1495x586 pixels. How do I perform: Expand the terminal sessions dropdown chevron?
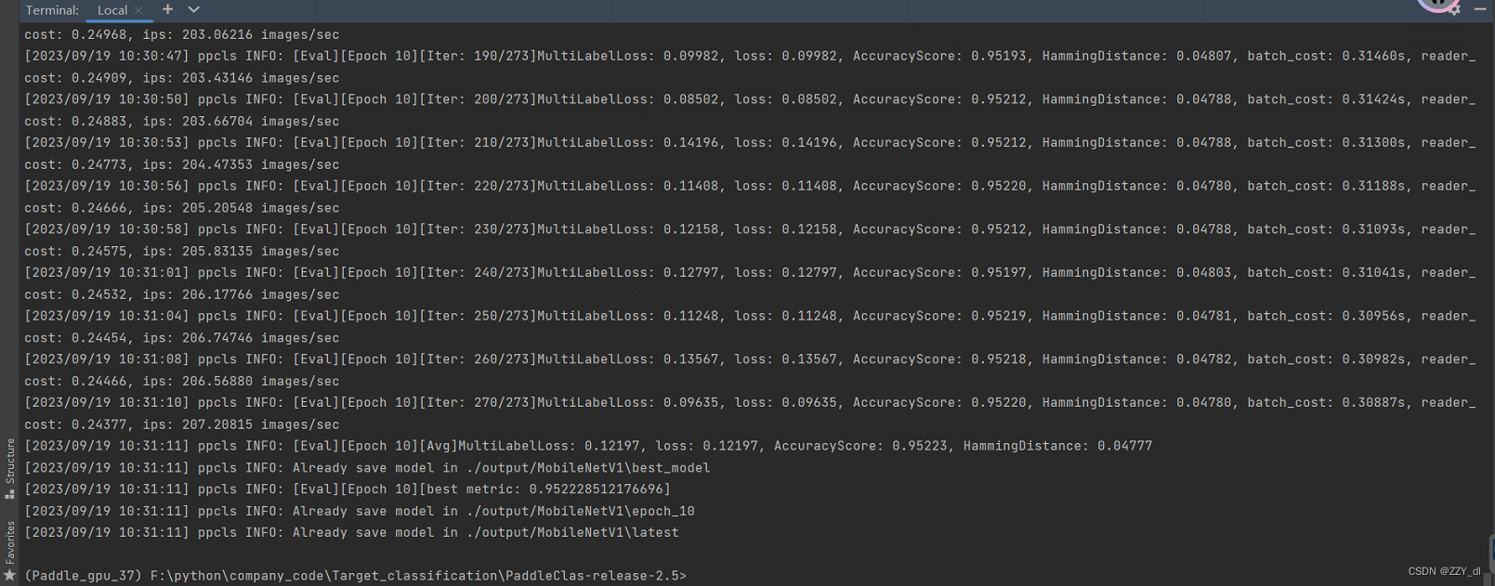click(193, 9)
